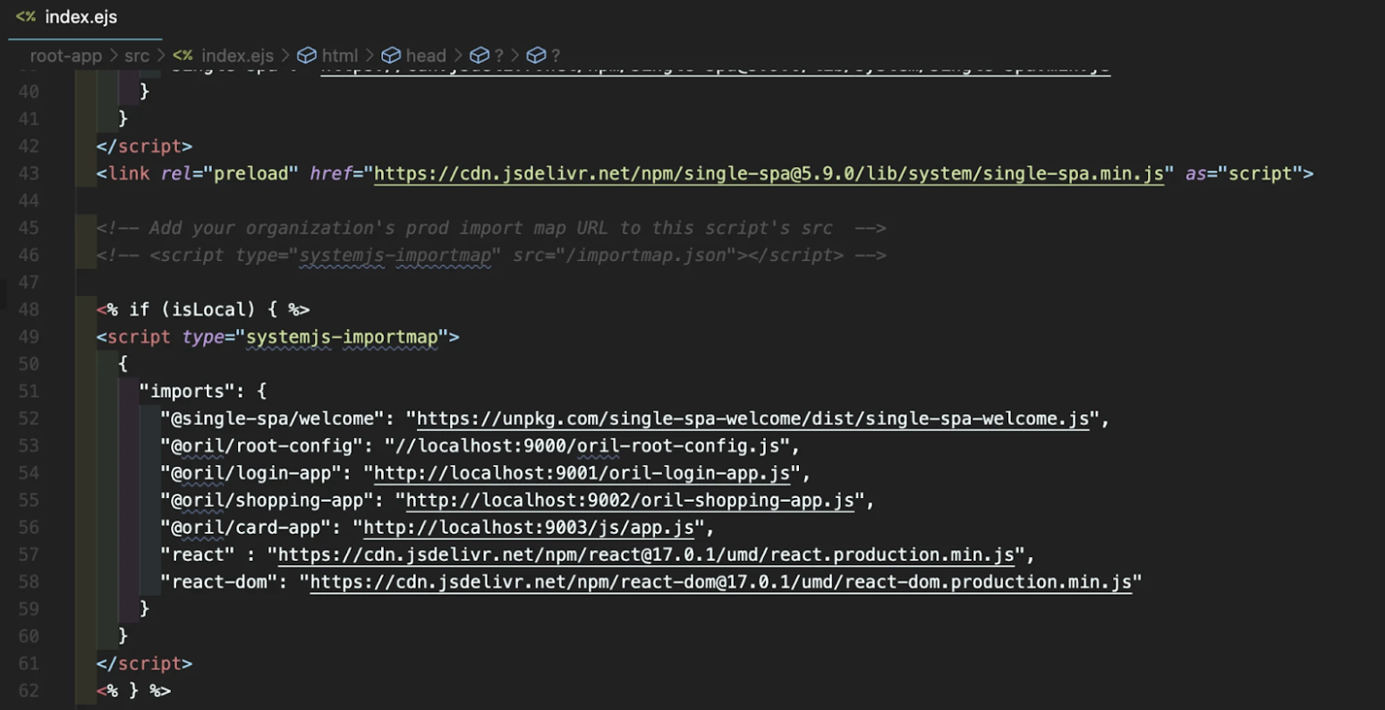Open the root-app breadcrumb folder

(66, 55)
